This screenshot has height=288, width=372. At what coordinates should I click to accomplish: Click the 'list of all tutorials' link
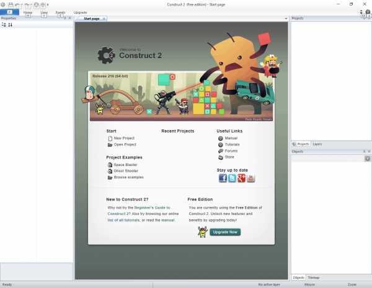(x=123, y=220)
